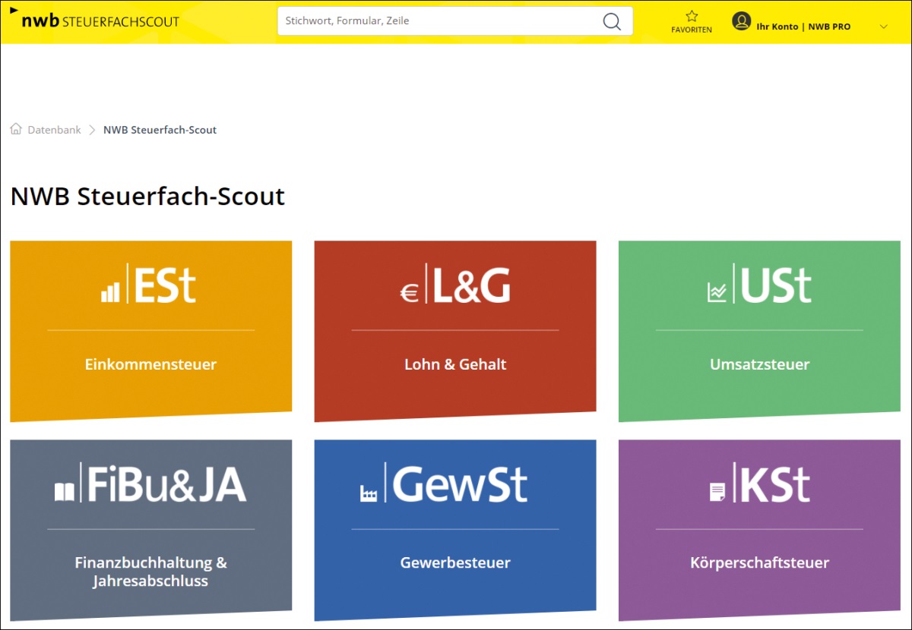
Task: Click the bar chart icon on ESt tile
Action: (x=110, y=292)
